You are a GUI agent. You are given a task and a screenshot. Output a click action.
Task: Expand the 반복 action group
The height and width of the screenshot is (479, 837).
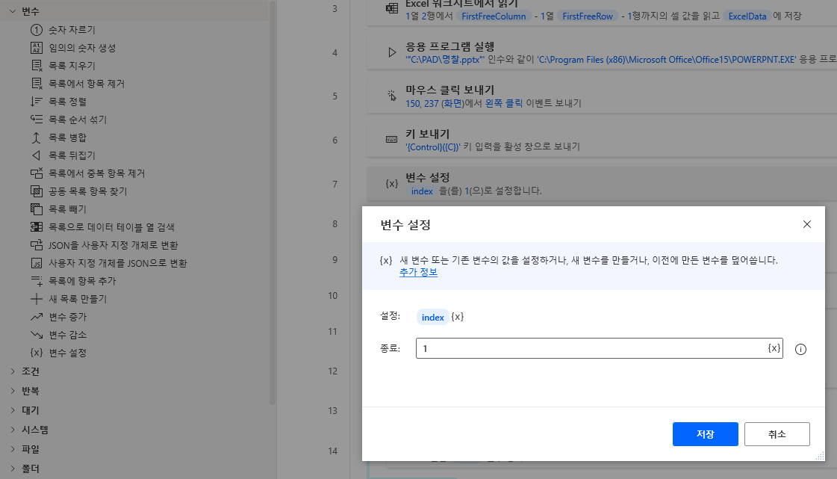click(13, 391)
